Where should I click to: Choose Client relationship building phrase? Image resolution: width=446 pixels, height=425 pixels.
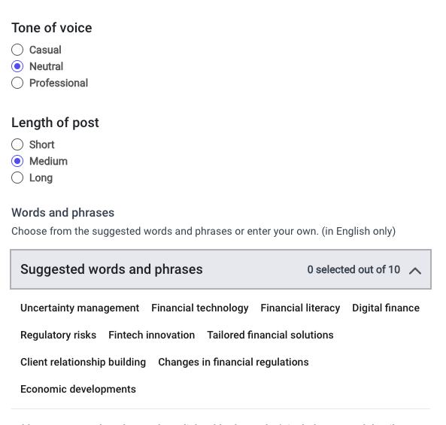pos(83,362)
